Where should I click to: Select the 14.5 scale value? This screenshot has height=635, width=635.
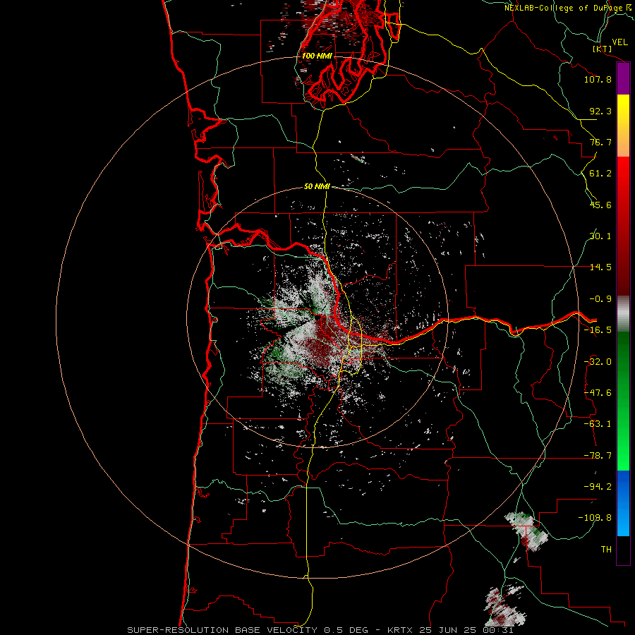point(600,267)
